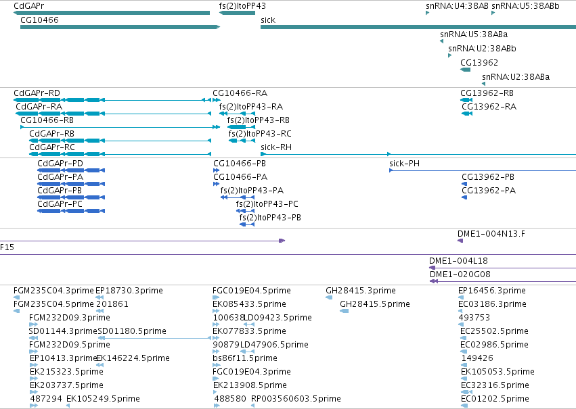Image resolution: width=576 pixels, height=409 pixels.
Task: Click the CG10466-PA protein label
Action: click(240, 177)
